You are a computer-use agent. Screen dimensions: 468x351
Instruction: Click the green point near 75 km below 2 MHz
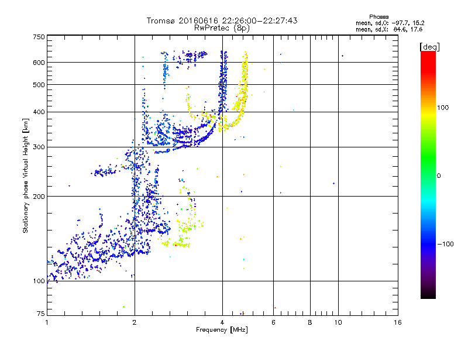(123, 307)
